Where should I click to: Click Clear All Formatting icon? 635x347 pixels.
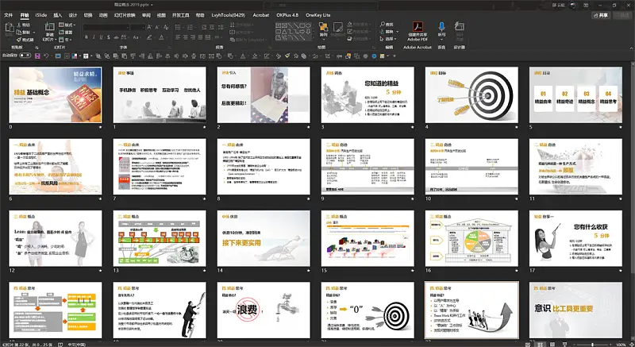(x=166, y=27)
